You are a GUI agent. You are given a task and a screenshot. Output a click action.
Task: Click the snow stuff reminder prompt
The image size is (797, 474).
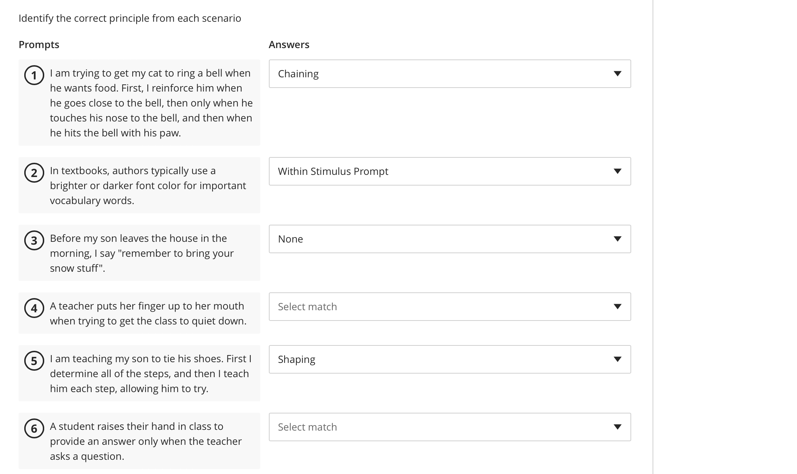click(142, 253)
